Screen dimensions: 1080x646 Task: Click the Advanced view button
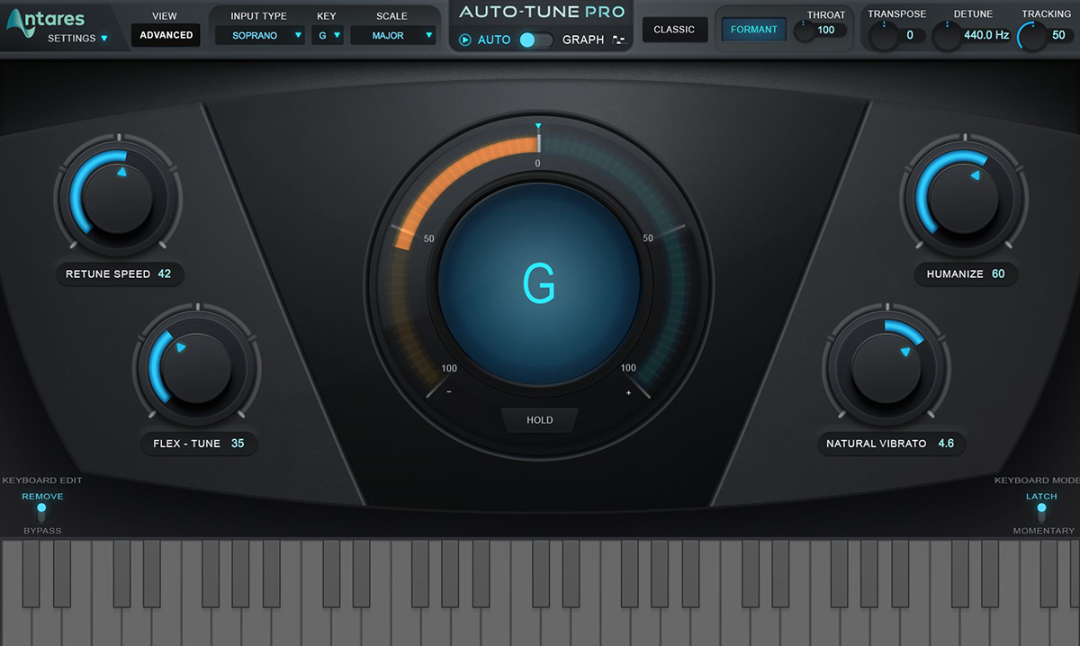click(x=166, y=35)
